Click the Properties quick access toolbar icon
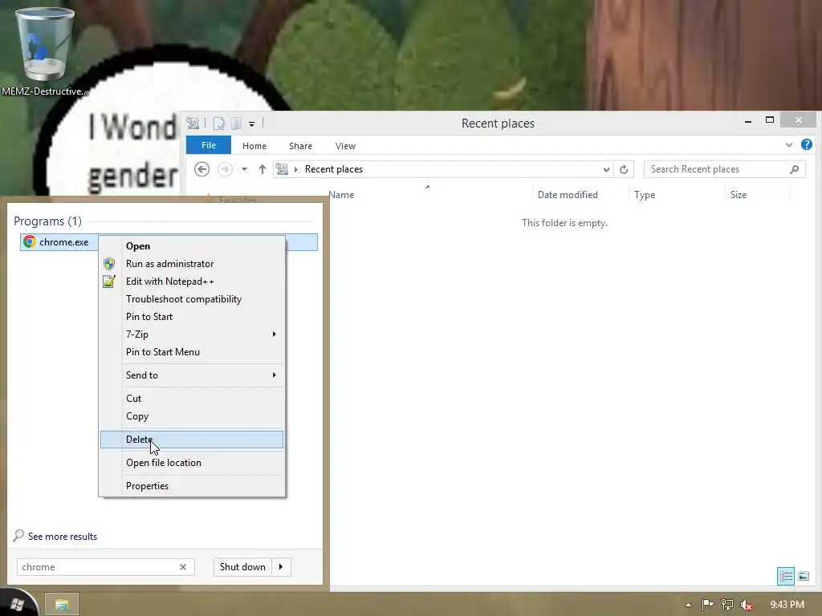822x616 pixels. pyautogui.click(x=218, y=124)
